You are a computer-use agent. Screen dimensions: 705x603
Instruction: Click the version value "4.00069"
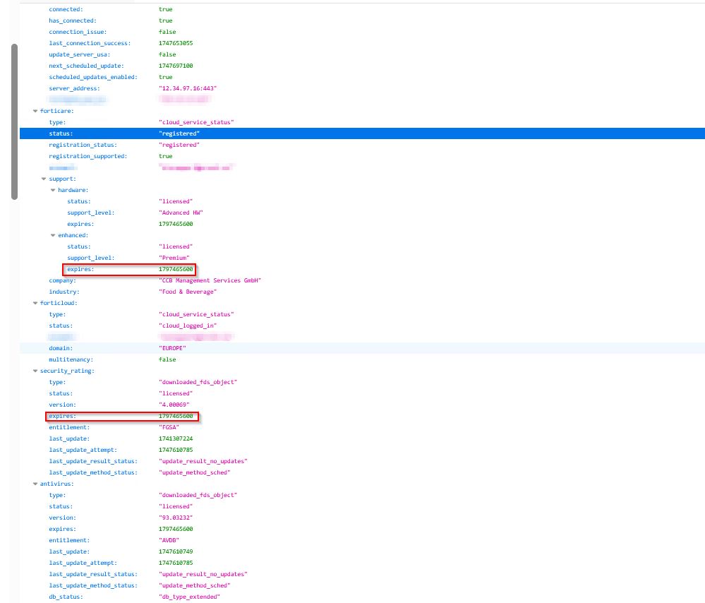point(174,405)
